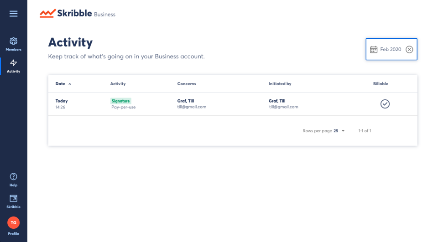Click the Billable column header
Viewport: 438px width, 242px height.
(381, 84)
